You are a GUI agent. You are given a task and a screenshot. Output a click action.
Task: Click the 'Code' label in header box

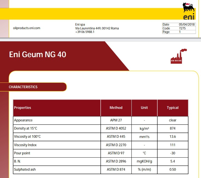pos(166,28)
